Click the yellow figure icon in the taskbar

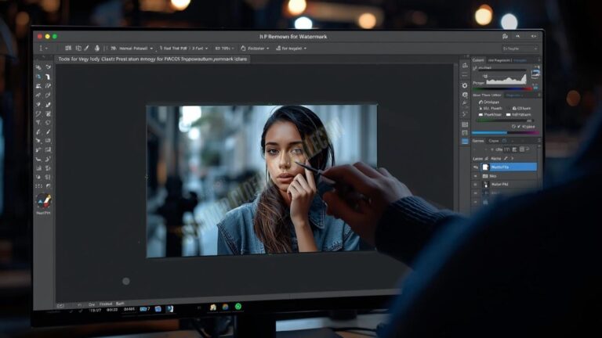(x=212, y=307)
